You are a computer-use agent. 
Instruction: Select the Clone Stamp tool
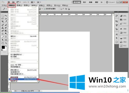[3, 28]
